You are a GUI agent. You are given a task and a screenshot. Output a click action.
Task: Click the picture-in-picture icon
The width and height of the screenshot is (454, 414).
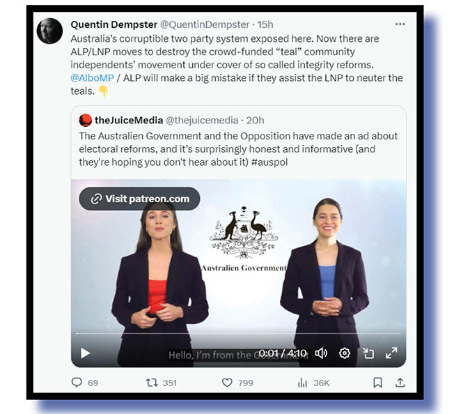(368, 353)
